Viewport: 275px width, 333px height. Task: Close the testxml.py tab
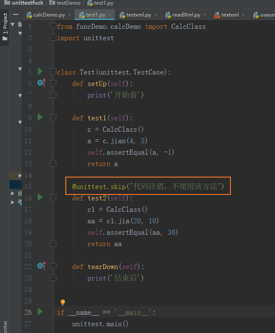155,15
